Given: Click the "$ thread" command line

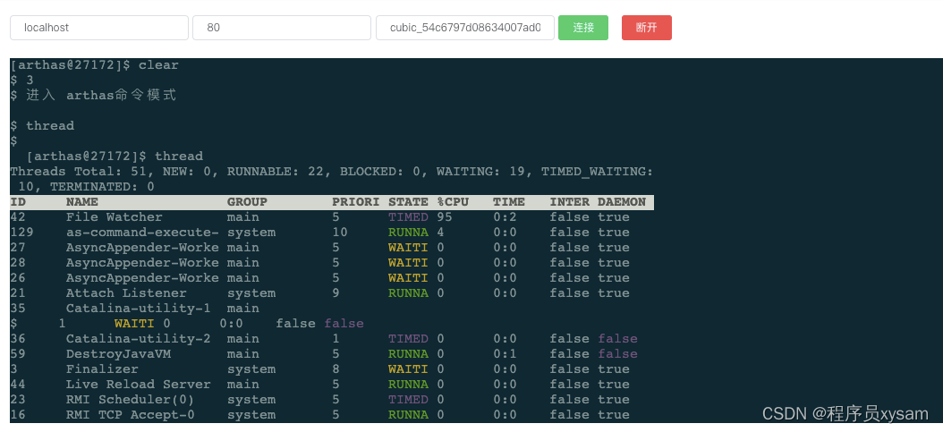Looking at the screenshot, I should pos(42,125).
